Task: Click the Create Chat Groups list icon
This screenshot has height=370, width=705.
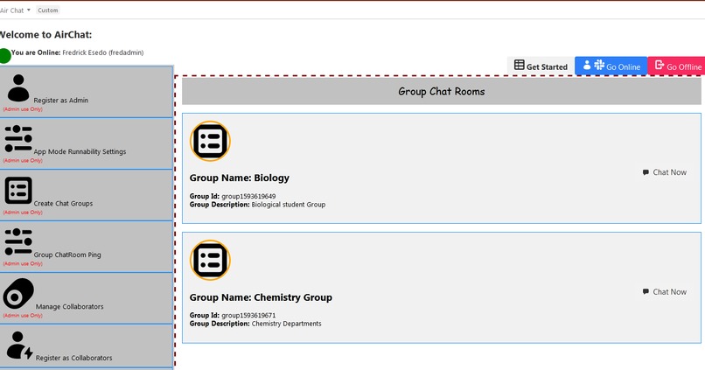Action: click(18, 190)
